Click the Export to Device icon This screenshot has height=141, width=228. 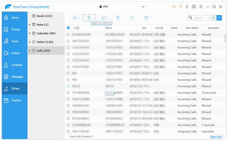point(89,18)
